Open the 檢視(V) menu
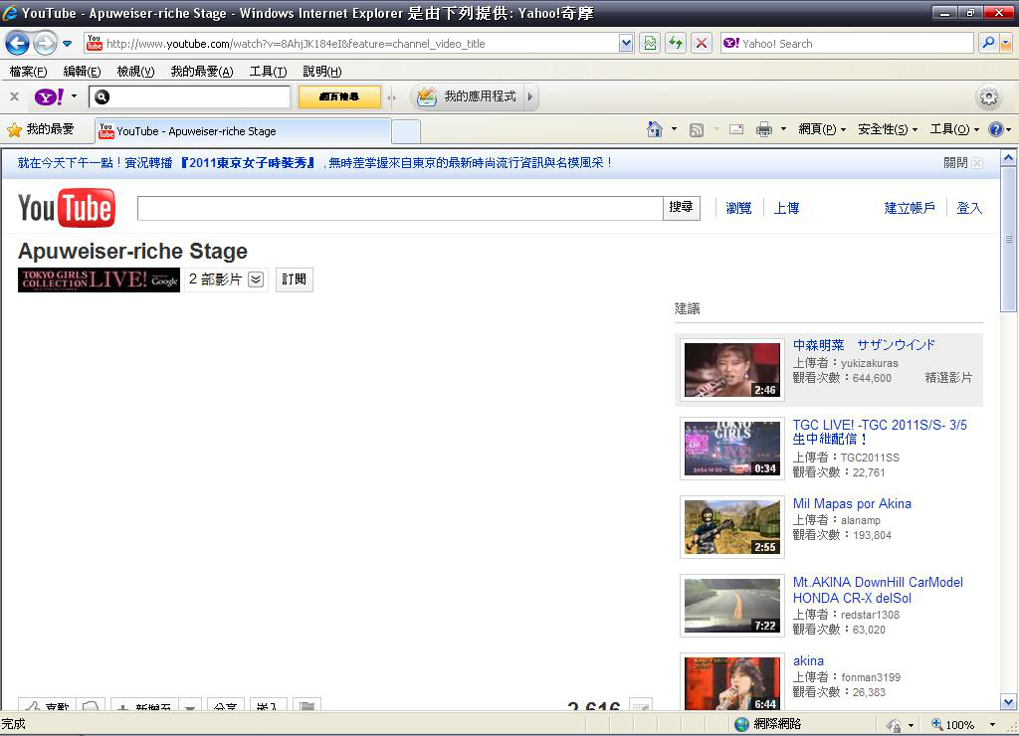This screenshot has width=1019, height=736. click(x=135, y=72)
